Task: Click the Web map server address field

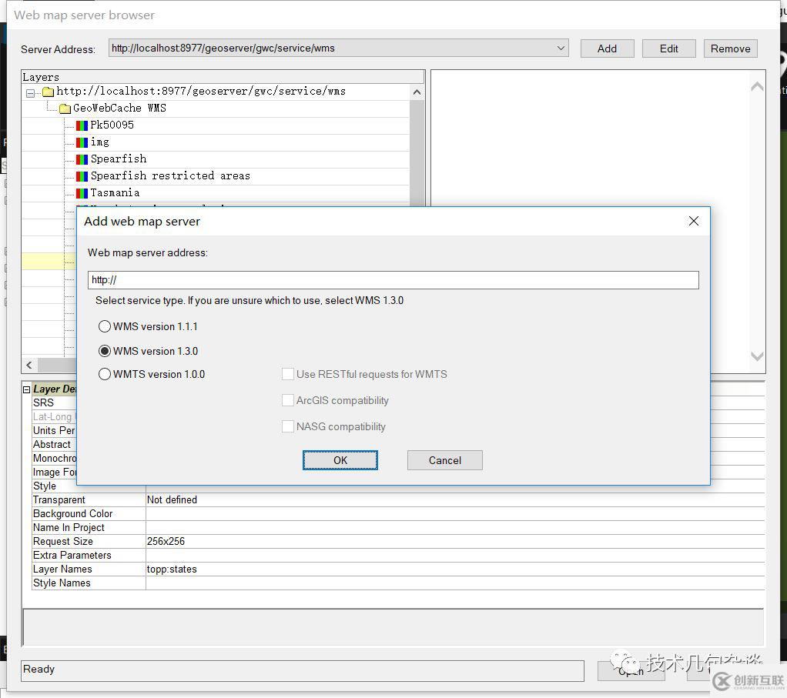Action: point(393,280)
